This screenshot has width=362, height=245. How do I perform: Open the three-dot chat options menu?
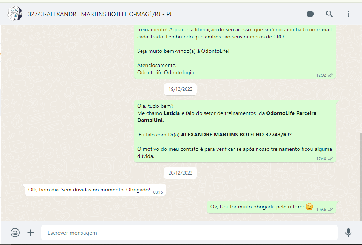point(348,14)
